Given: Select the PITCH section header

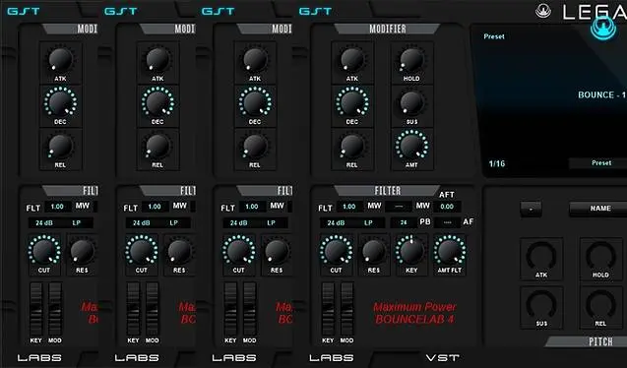Looking at the screenshot, I should pos(587,341).
